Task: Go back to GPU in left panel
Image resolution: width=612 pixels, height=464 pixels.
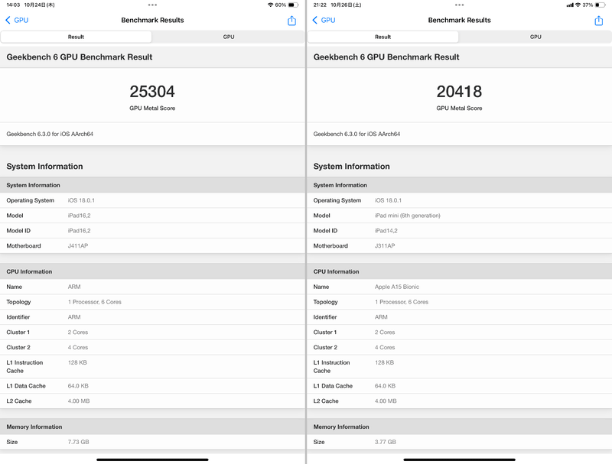Action: pyautogui.click(x=17, y=21)
